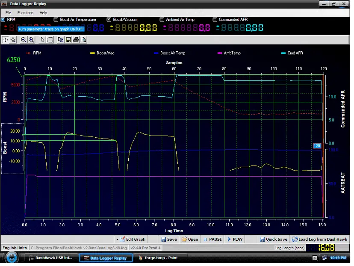Image resolution: width=354 pixels, height=266 pixels.
Task: Select the arrow pointer tool
Action: tap(42, 40)
